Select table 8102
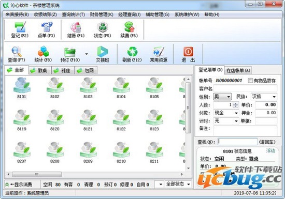The width and height of the screenshot is (285, 199). (x=55, y=88)
